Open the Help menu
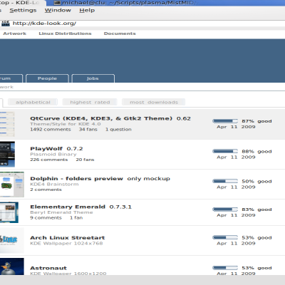 tap(87, 10)
